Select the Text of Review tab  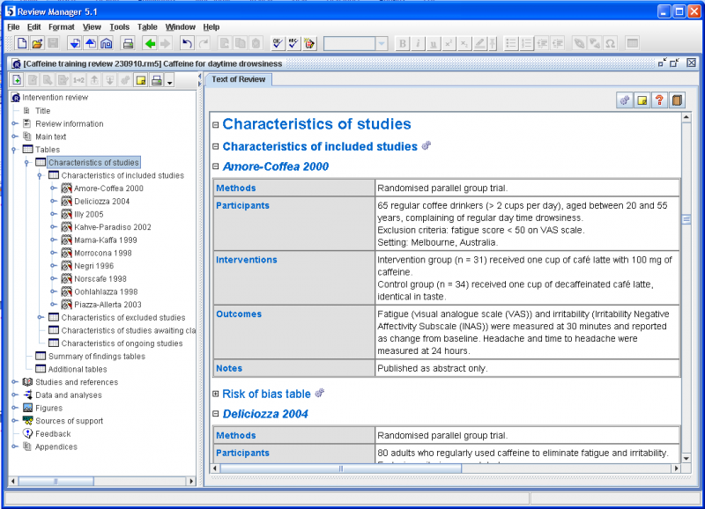click(x=239, y=79)
